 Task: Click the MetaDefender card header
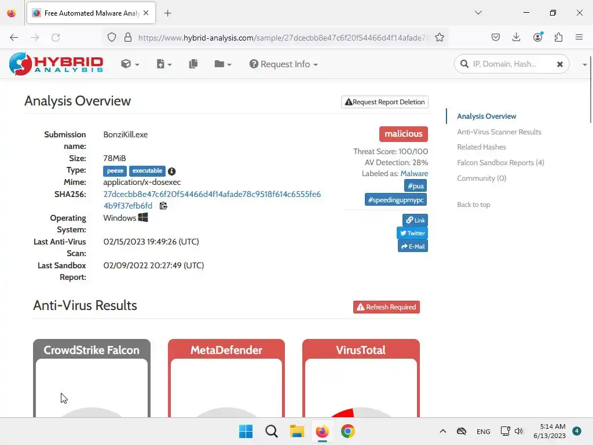(x=226, y=349)
